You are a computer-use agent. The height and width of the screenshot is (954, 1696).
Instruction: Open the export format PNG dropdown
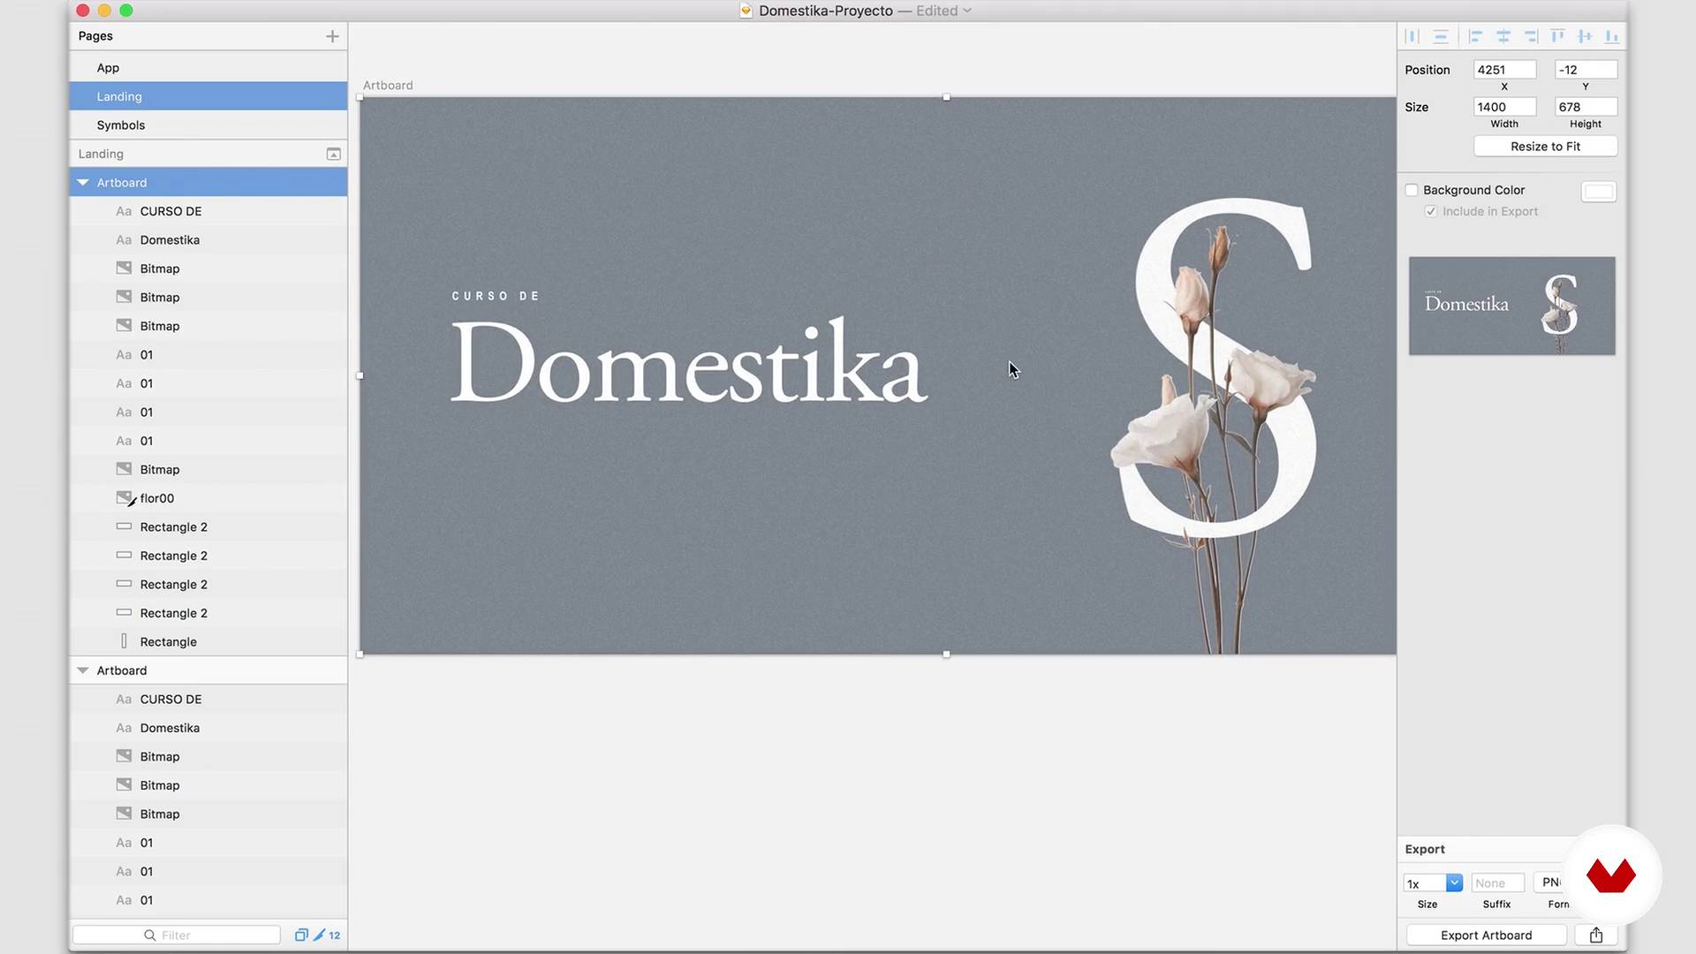click(x=1550, y=882)
